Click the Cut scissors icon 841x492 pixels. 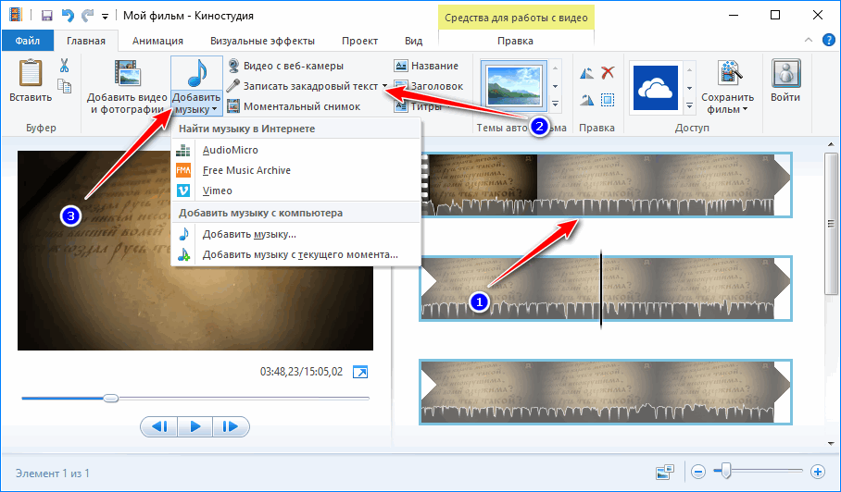pos(64,66)
